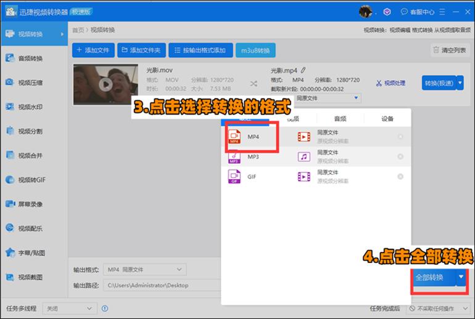Click the 转换(极速) button
Image resolution: width=475 pixels, height=319 pixels.
point(439,83)
